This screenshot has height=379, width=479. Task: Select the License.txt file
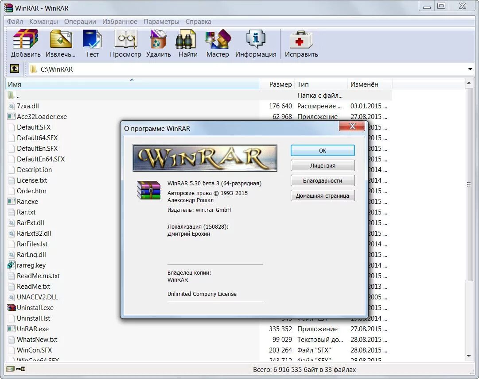tap(32, 180)
